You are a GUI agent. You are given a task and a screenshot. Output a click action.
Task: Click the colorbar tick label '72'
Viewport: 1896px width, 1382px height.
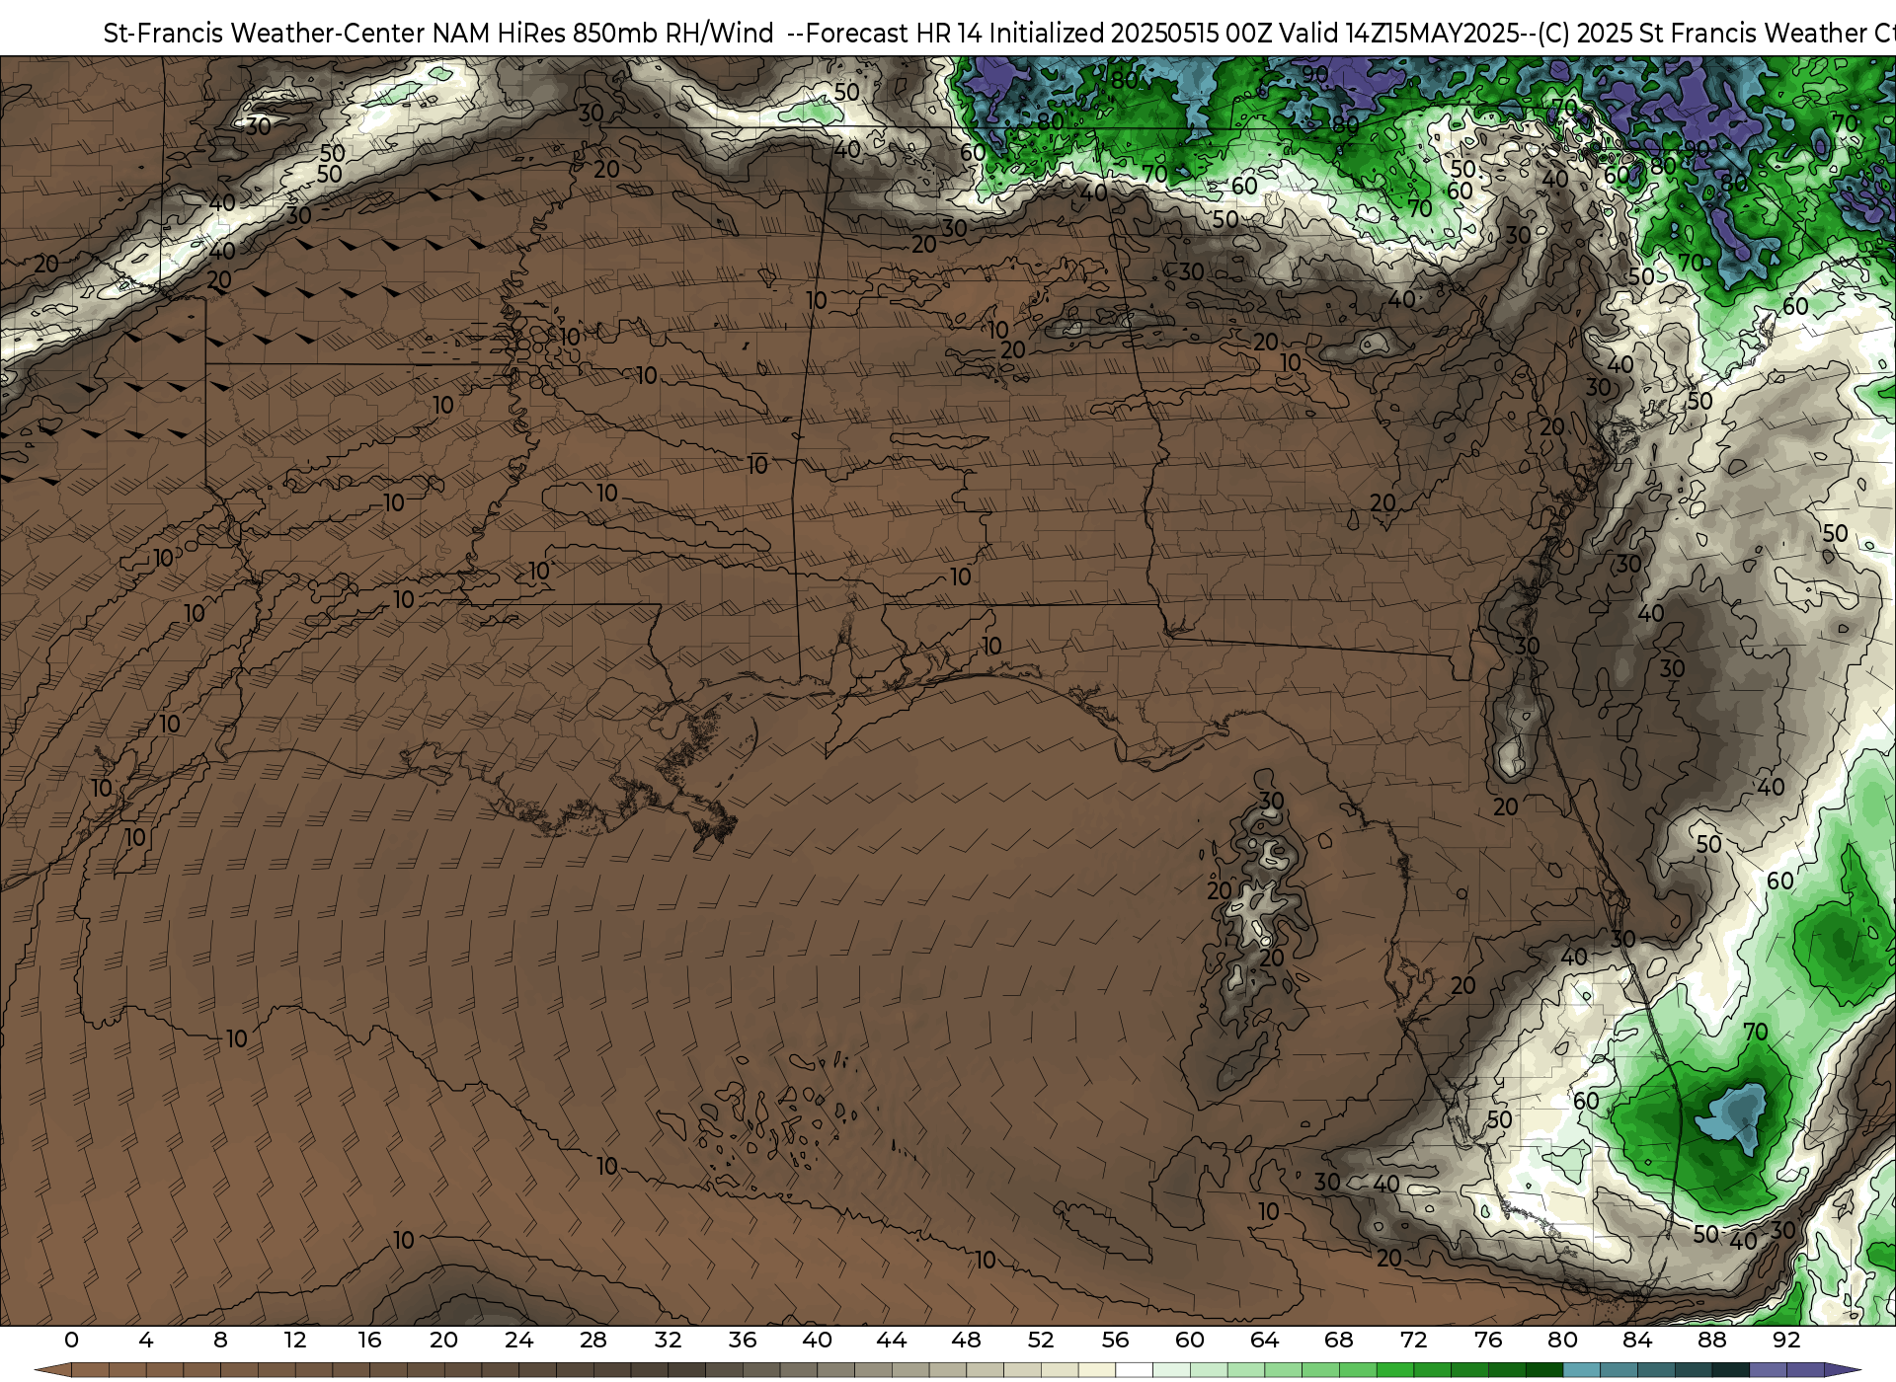coord(1413,1340)
